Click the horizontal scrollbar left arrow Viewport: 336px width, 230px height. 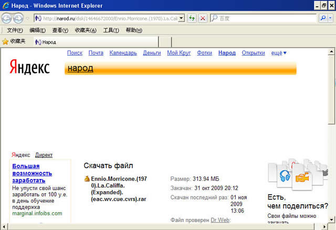[x=4, y=226]
